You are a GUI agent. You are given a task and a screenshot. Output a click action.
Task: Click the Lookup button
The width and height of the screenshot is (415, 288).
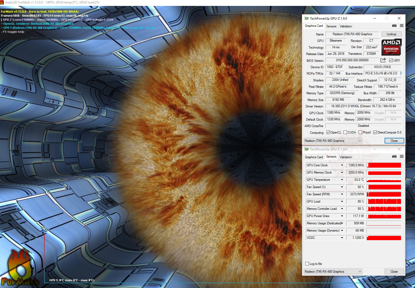(391, 34)
